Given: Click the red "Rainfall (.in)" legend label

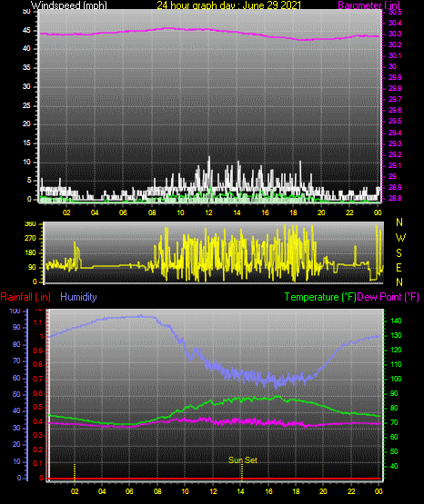Looking at the screenshot, I should (25, 297).
